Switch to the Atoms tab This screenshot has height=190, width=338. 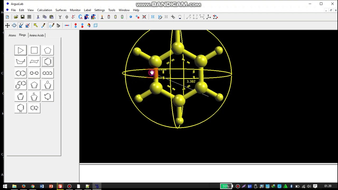coord(12,35)
